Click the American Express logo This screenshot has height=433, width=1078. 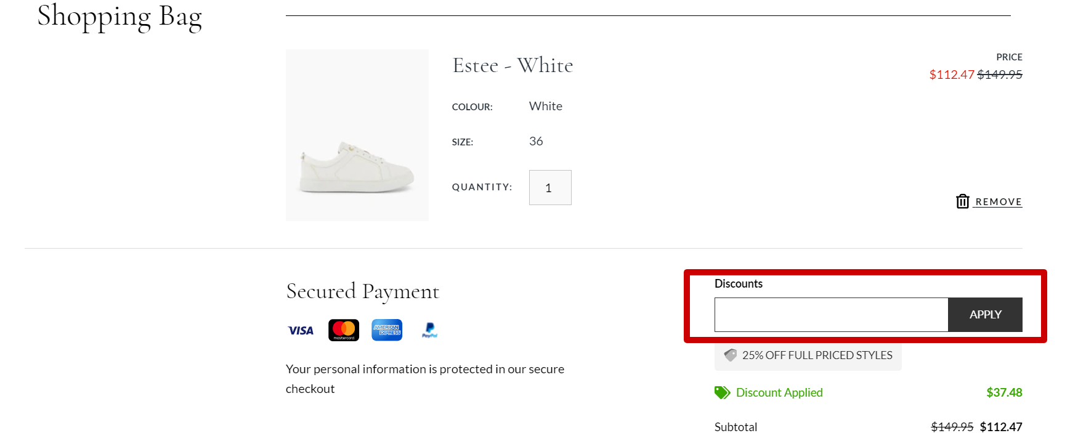click(x=387, y=330)
